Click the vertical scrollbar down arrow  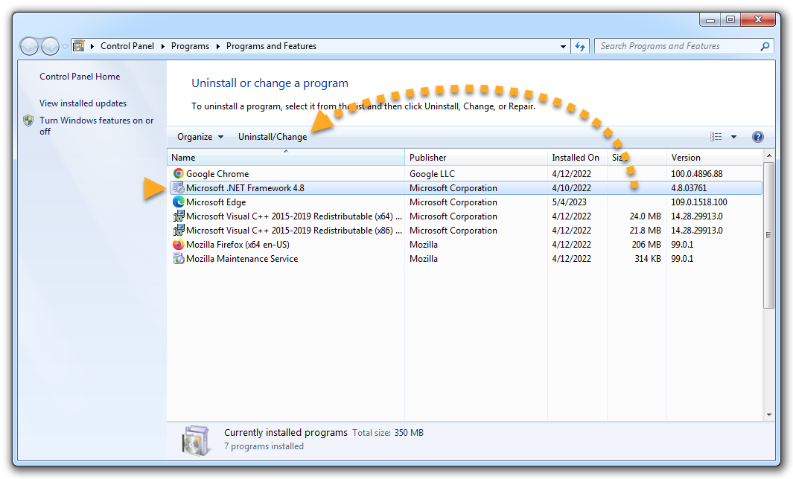click(768, 414)
